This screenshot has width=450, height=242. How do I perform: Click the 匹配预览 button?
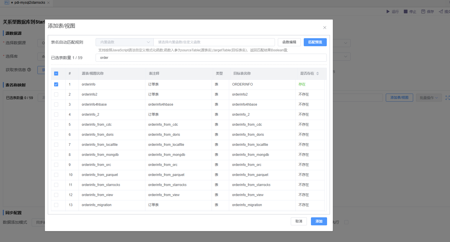point(315,42)
